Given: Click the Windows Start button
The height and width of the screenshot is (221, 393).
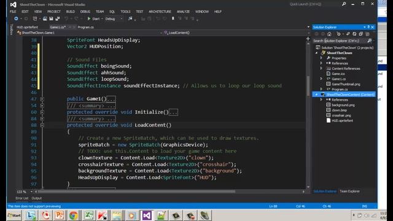Looking at the screenshot, I should (14, 215).
